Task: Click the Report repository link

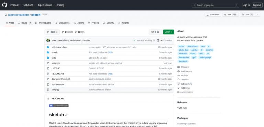Action: pos(185,92)
